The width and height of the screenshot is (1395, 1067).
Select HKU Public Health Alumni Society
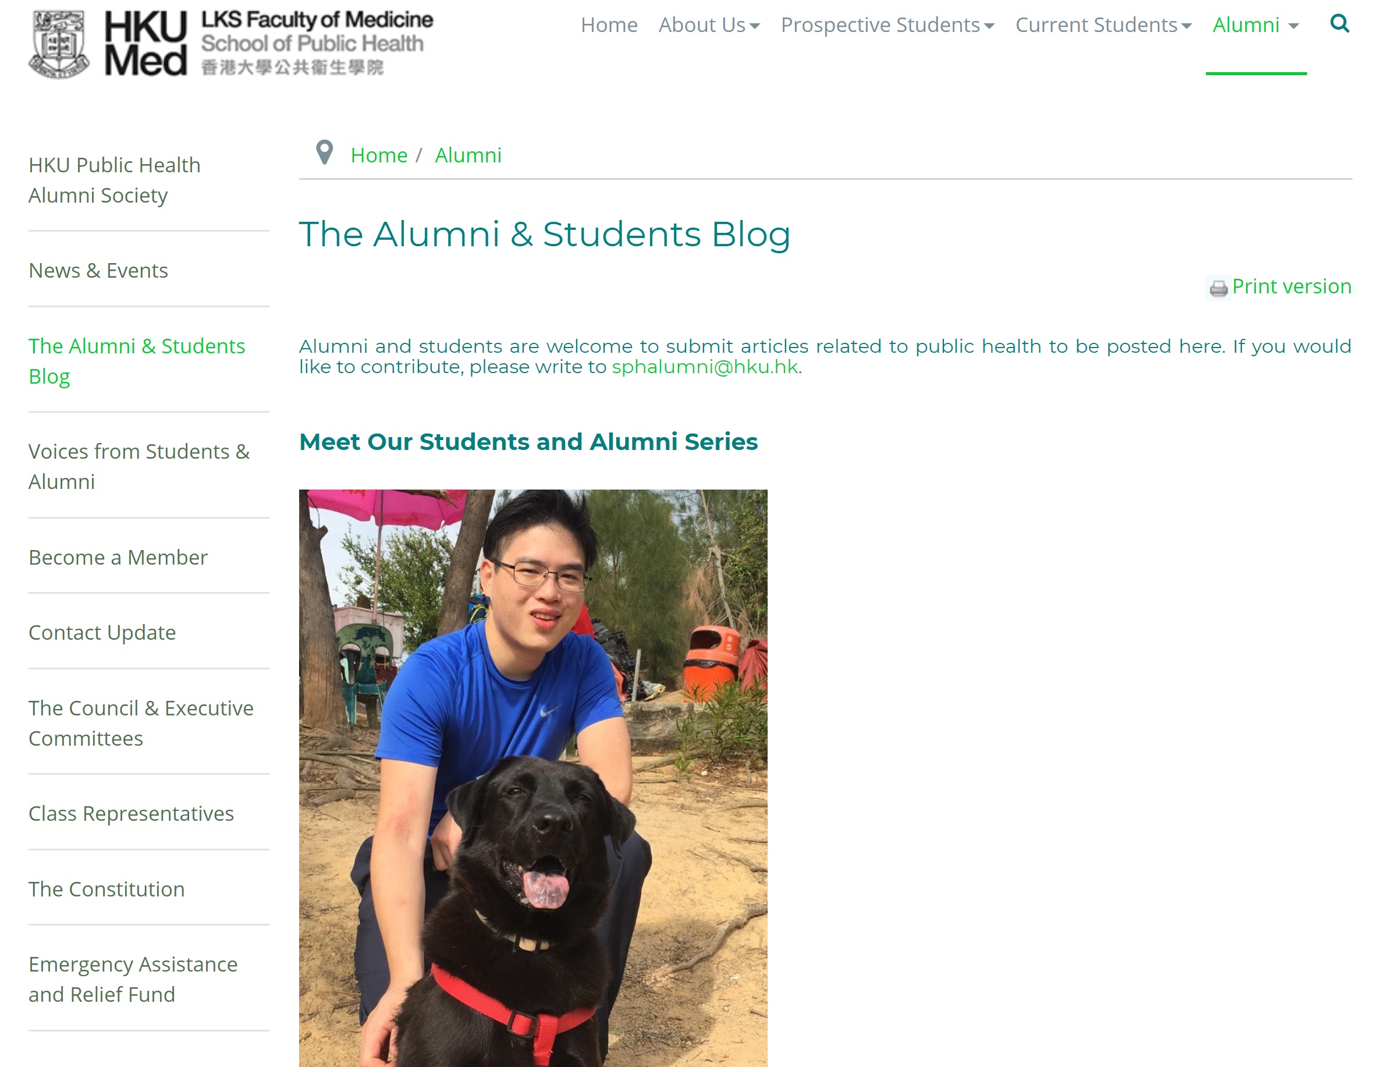114,180
